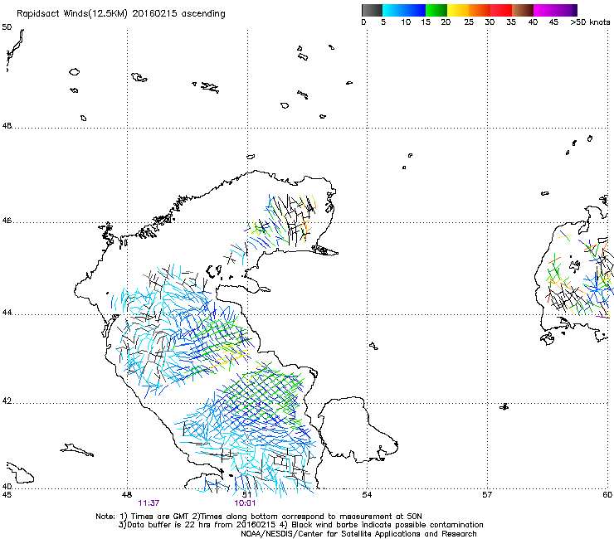Click the purple pass time '11:37'
Image resolution: width=614 pixels, height=539 pixels.
149,503
